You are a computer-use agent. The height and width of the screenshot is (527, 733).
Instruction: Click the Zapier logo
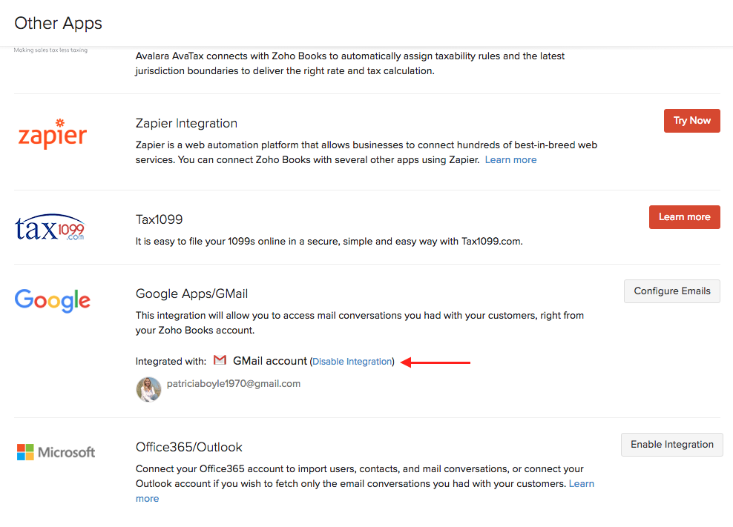52,134
